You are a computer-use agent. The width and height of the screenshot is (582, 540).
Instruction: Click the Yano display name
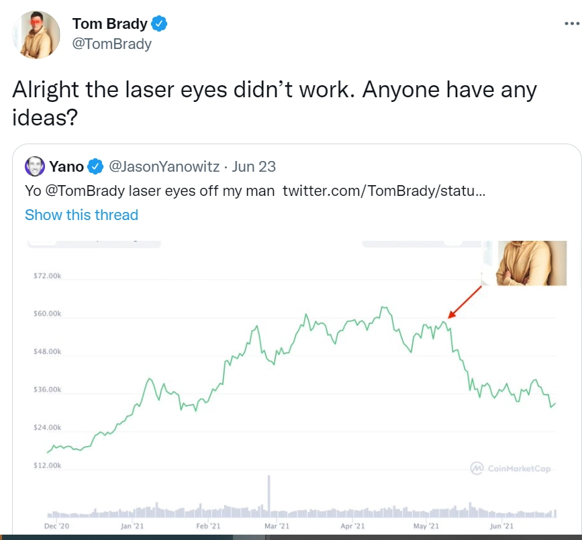pos(66,166)
